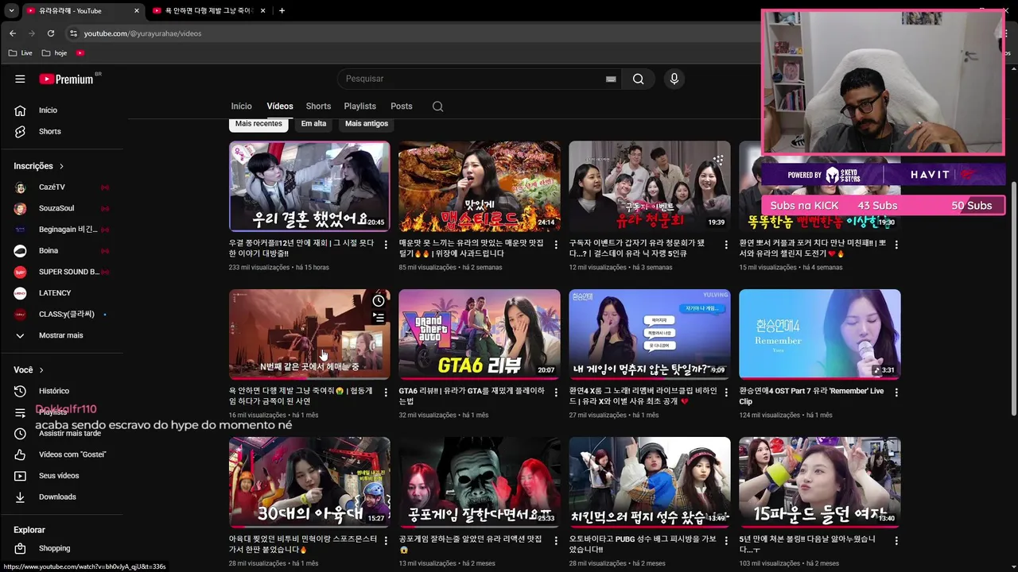The width and height of the screenshot is (1018, 572).
Task: Open options menu for 우결 쫑아커플 video
Action: [386, 245]
